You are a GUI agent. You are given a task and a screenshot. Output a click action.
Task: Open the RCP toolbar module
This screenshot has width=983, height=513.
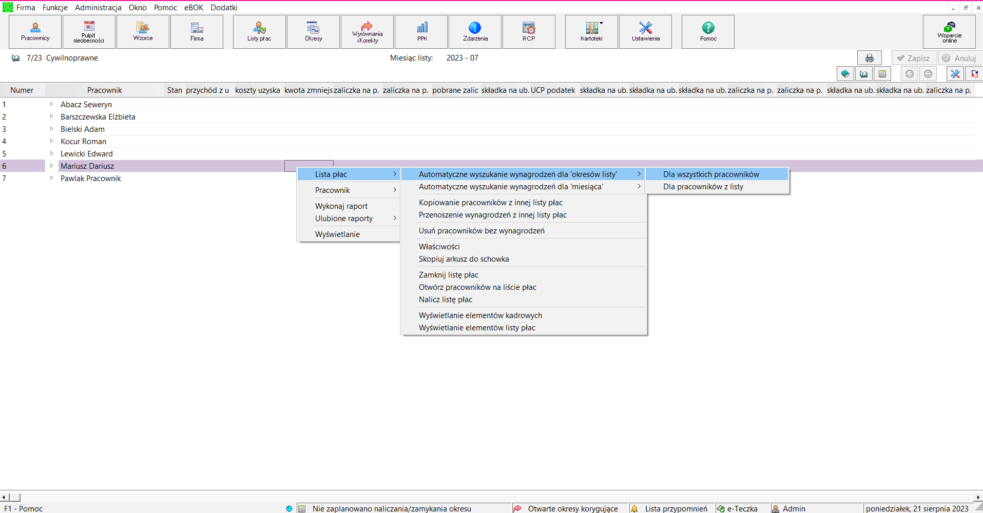tap(529, 32)
